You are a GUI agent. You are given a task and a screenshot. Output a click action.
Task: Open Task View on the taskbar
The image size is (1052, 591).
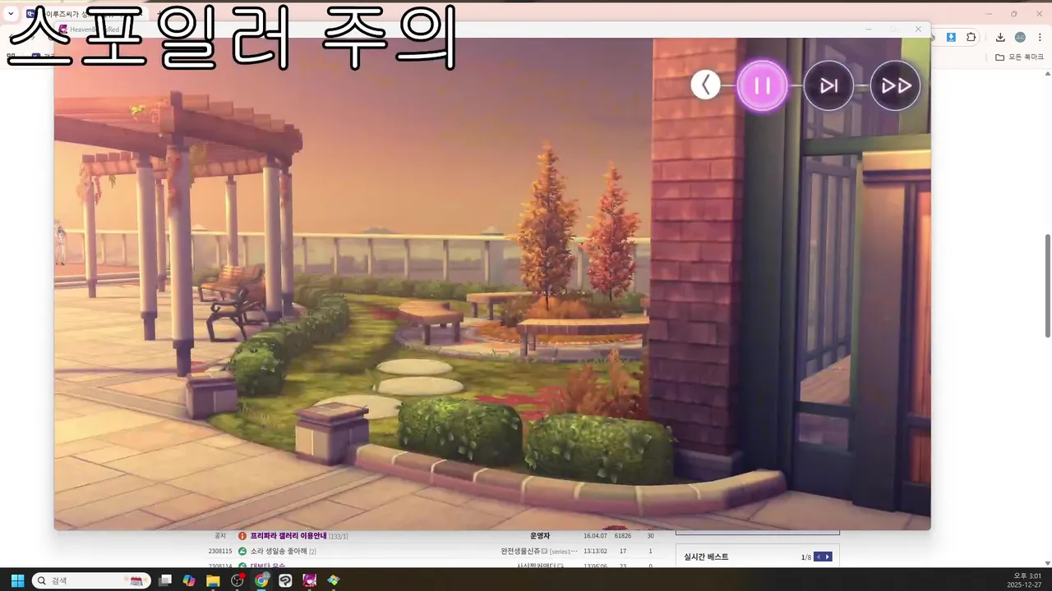click(165, 580)
